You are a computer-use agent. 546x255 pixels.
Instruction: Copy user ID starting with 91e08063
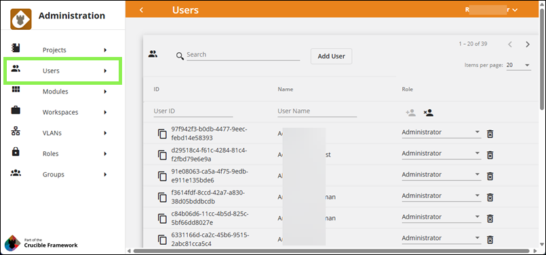click(163, 176)
